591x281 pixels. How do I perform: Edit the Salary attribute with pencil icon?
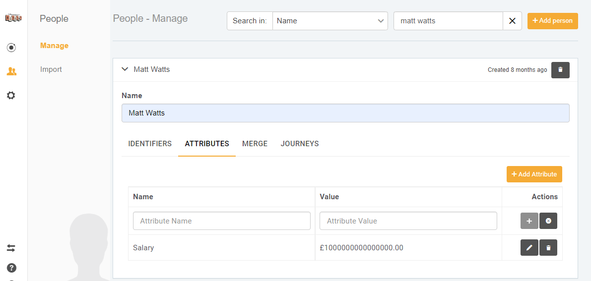pyautogui.click(x=529, y=248)
